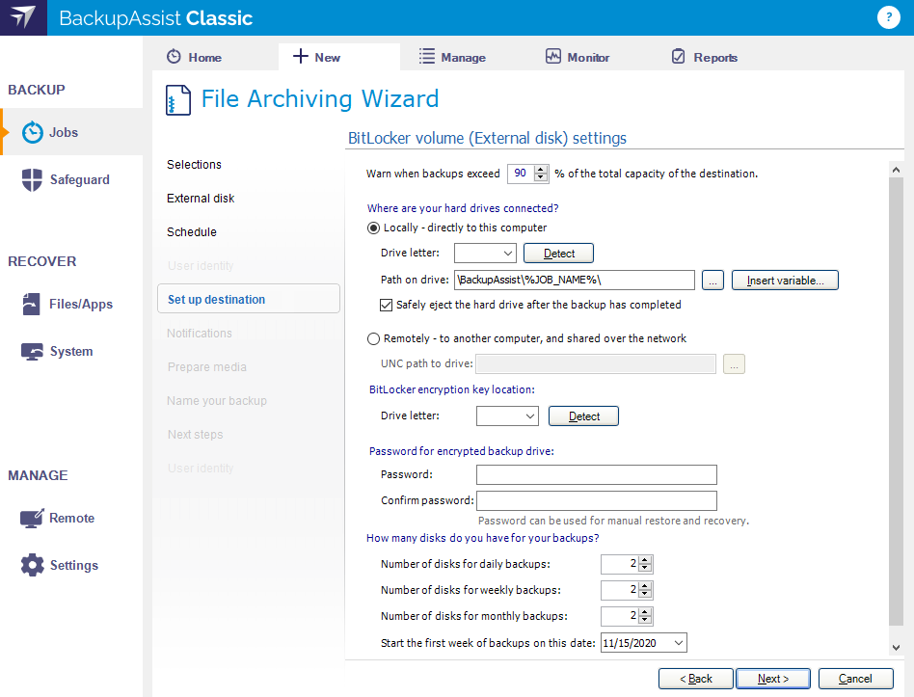
Task: Click the File Archiving Wizard zip icon
Action: pyautogui.click(x=177, y=99)
